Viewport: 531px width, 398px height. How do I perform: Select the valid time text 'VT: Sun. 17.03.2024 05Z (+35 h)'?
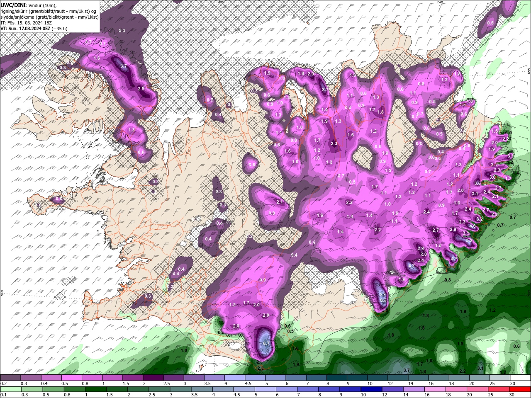(34, 29)
